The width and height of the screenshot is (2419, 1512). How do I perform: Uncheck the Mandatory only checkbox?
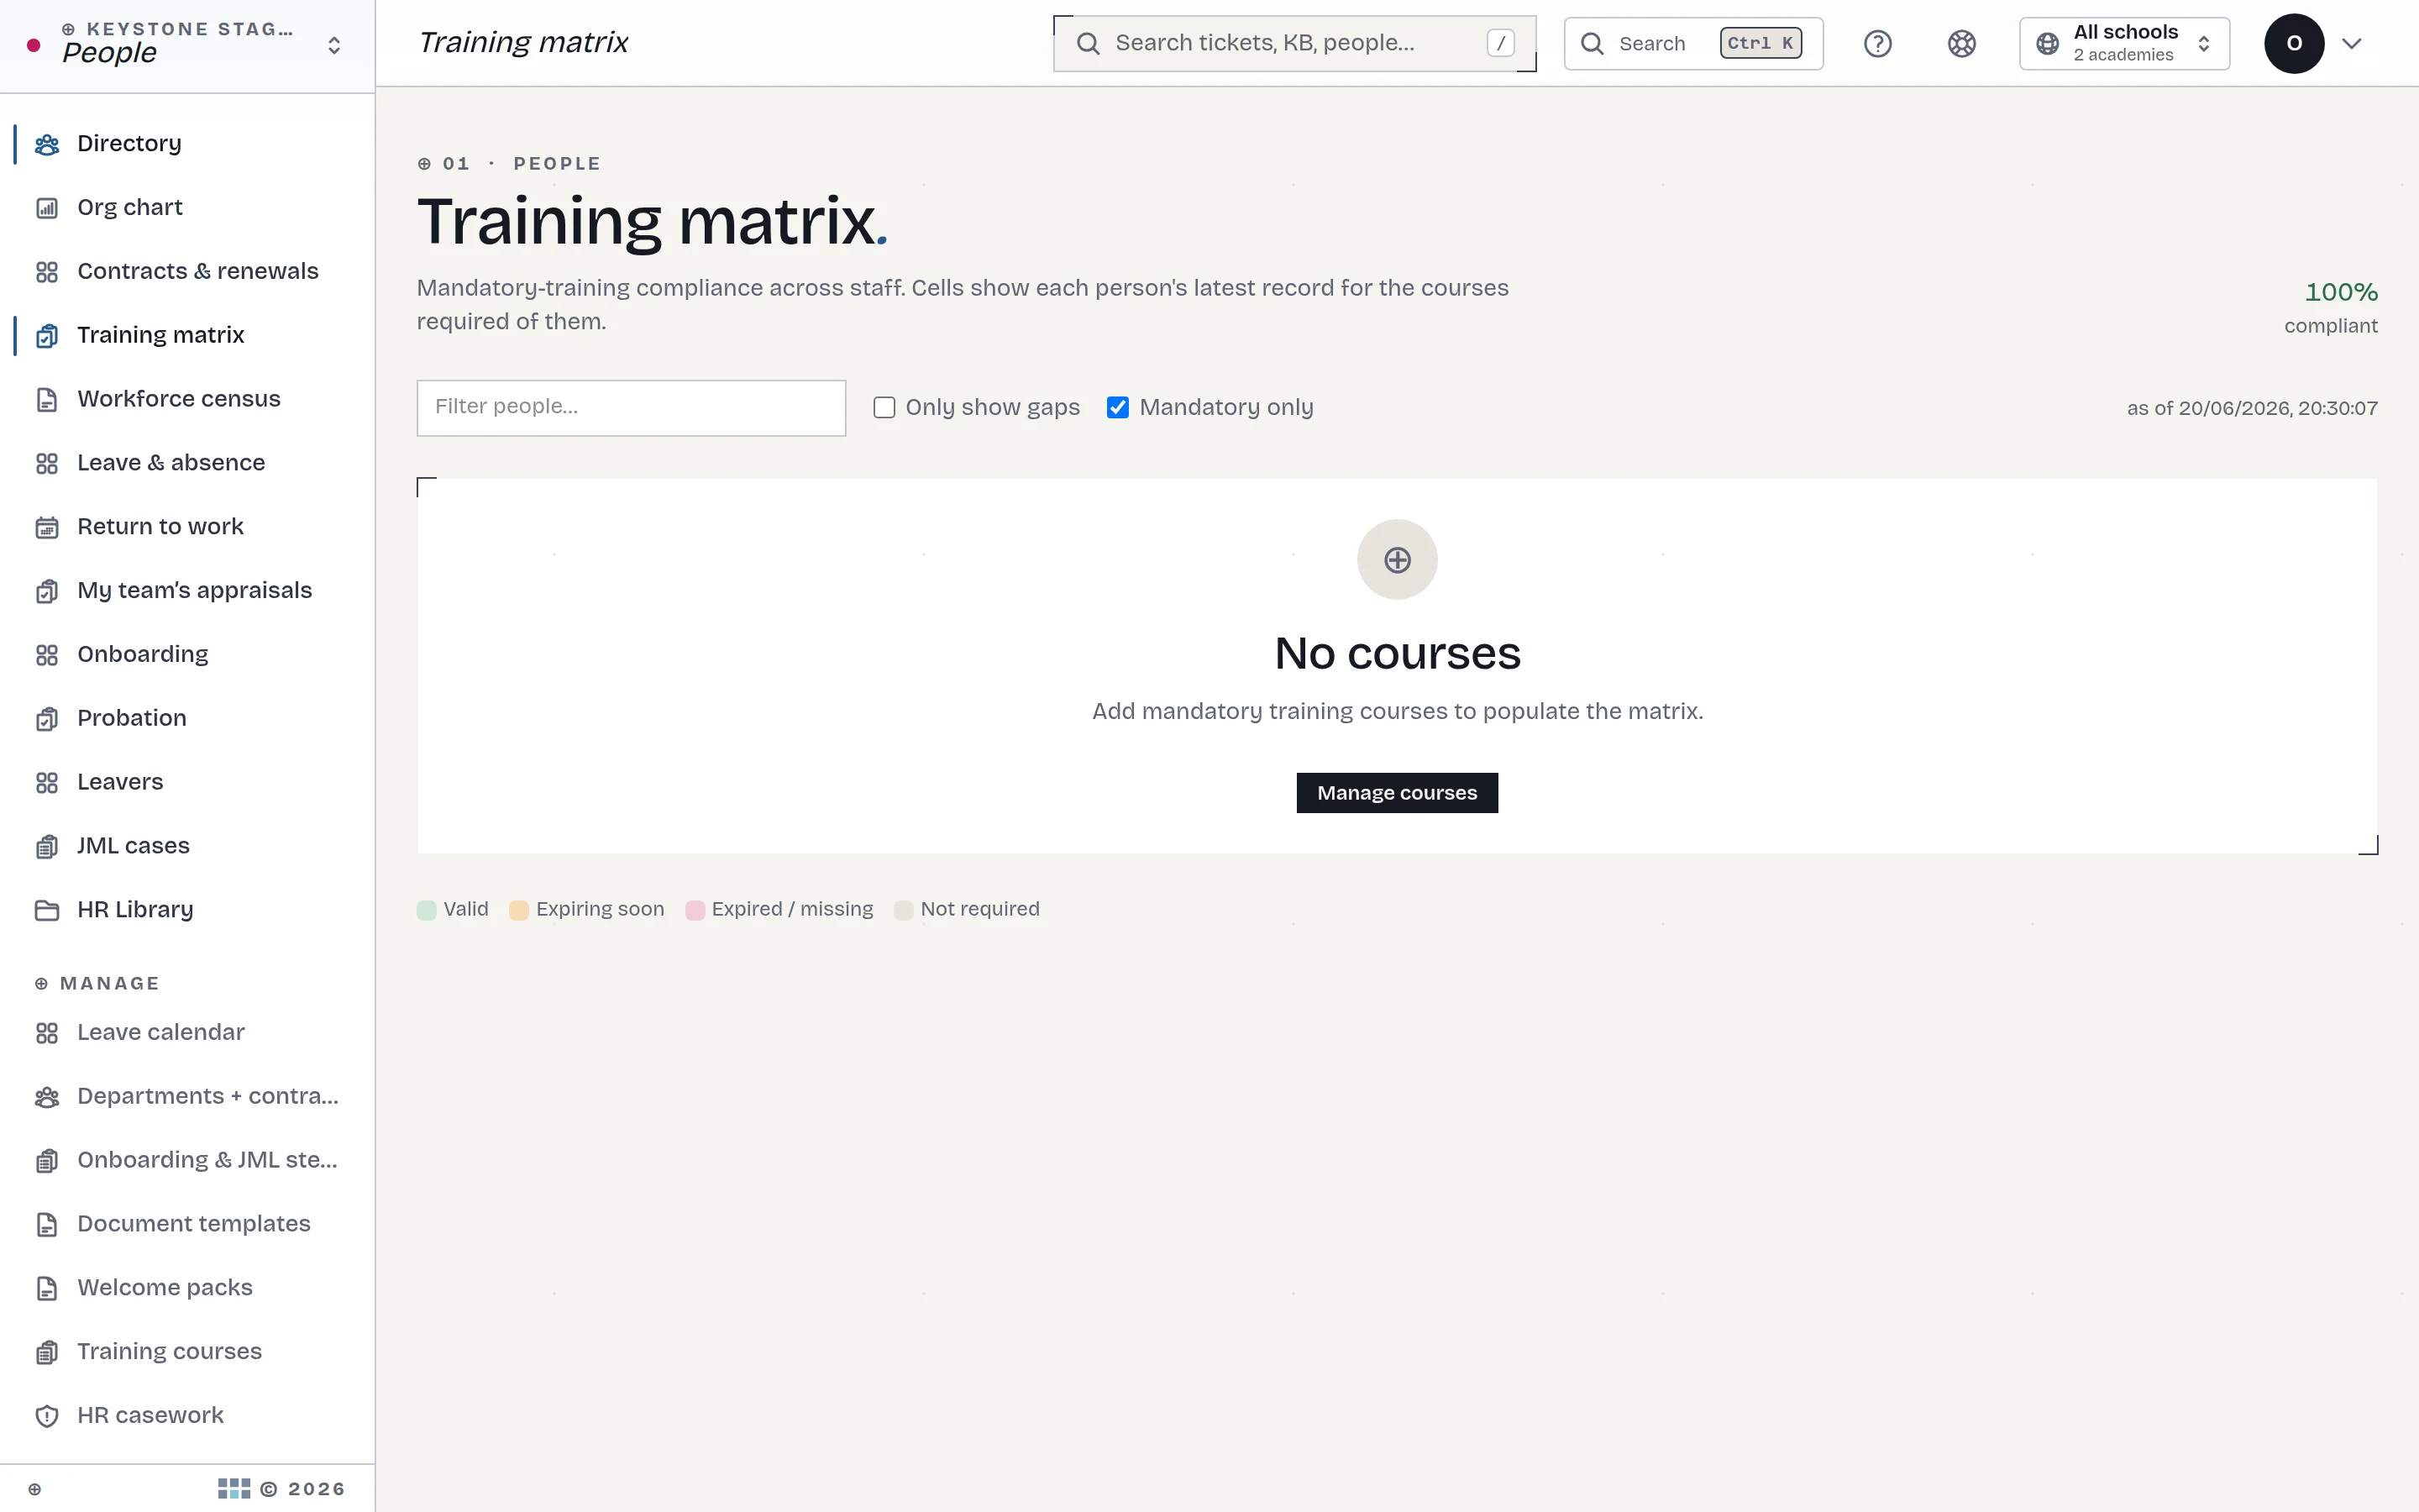point(1118,408)
